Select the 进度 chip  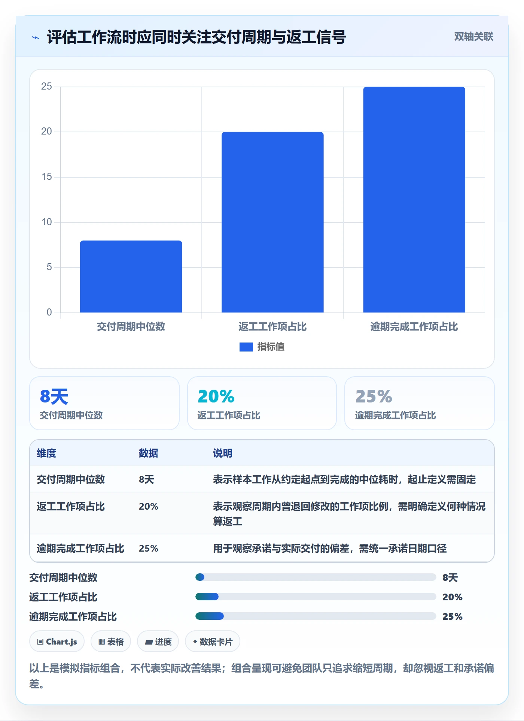tap(158, 642)
